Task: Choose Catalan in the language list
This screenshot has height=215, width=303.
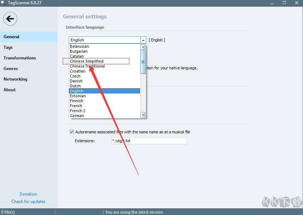Action: click(105, 56)
